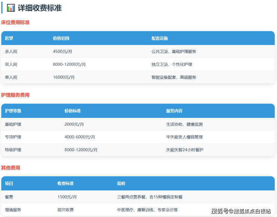Click the 4000-6000元/月 price cell
277x217 pixels.
(x=80, y=137)
